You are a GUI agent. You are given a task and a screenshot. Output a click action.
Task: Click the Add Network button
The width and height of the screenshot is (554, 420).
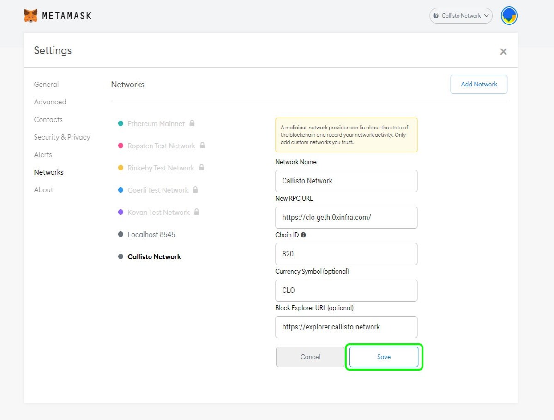[x=479, y=84]
